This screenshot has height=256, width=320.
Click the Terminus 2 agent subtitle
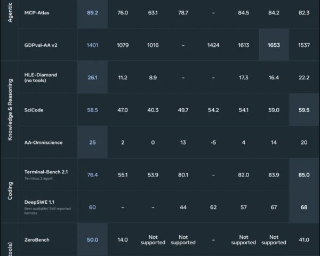pyautogui.click(x=38, y=179)
